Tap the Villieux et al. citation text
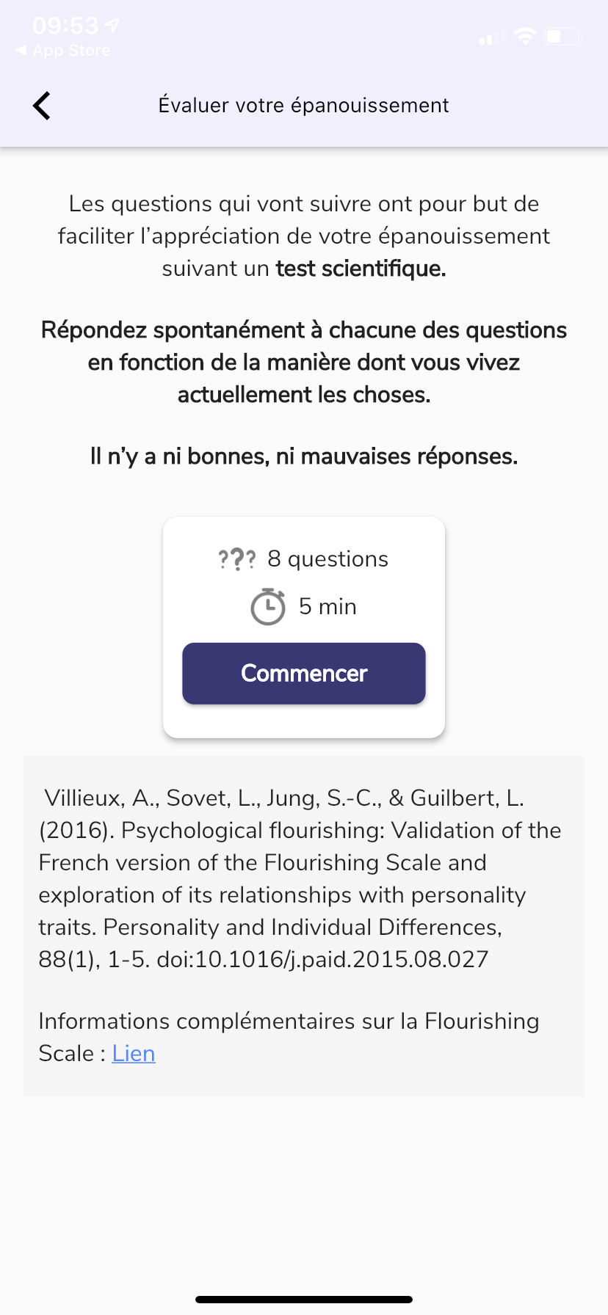 300,878
